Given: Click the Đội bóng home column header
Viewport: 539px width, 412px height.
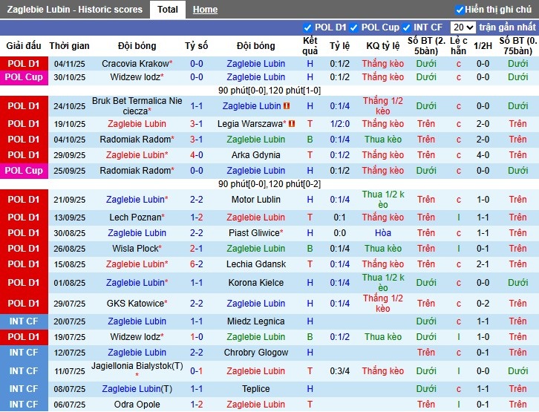Looking at the screenshot, I should 137,46.
